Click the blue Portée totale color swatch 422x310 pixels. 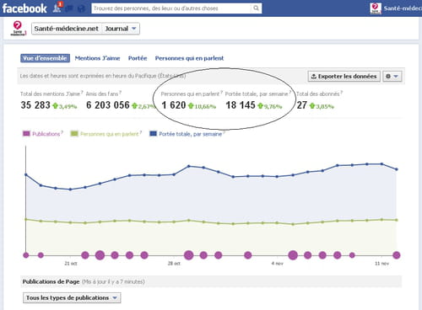pyautogui.click(x=153, y=133)
